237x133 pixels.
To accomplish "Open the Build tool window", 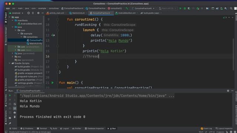I will tap(54, 129).
